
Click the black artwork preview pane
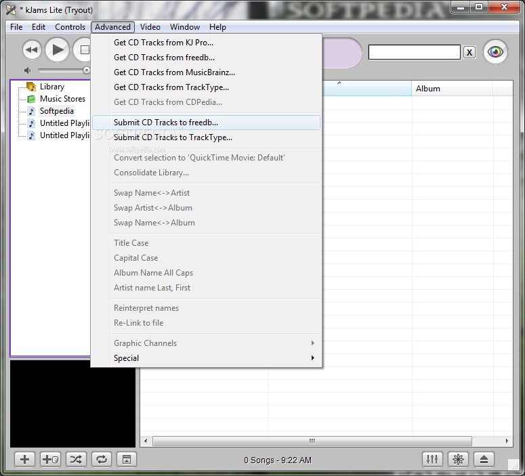[72, 404]
